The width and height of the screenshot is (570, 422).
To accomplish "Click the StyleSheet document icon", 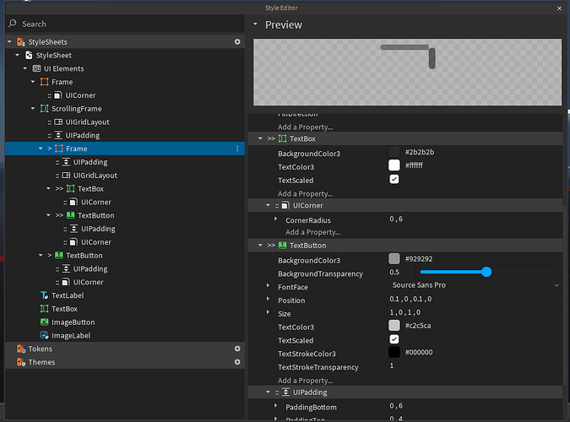I will pyautogui.click(x=29, y=55).
